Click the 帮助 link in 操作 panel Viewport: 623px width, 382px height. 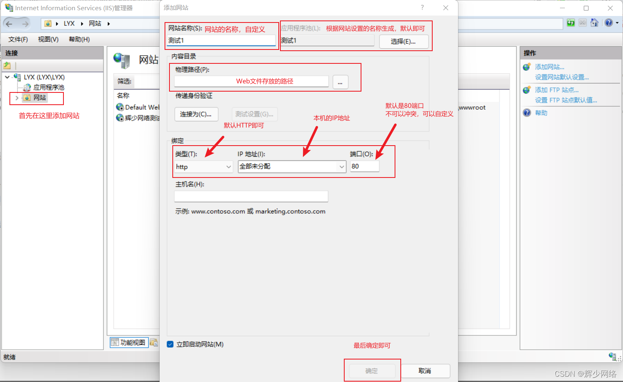tap(541, 112)
